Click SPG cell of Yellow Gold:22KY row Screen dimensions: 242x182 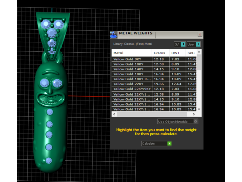192,84
